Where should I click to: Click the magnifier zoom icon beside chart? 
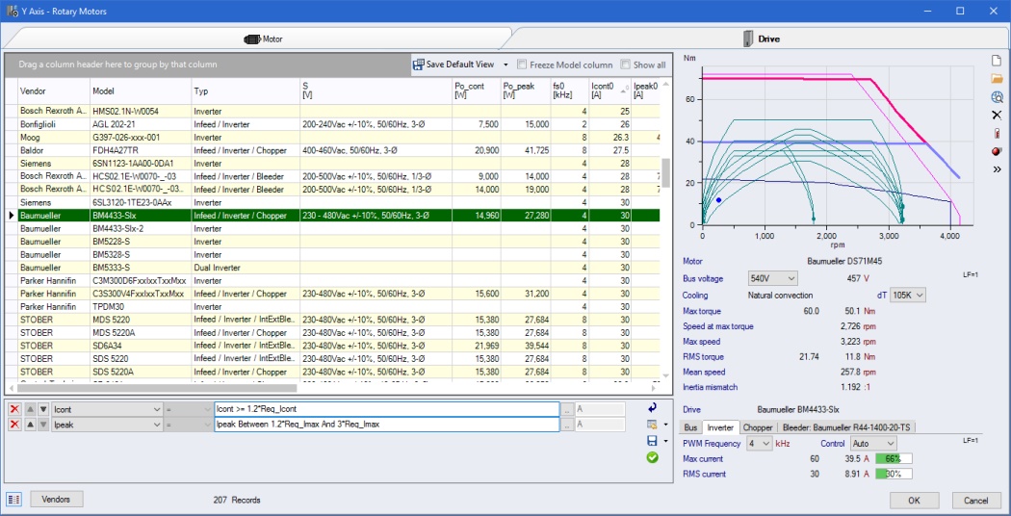click(997, 97)
